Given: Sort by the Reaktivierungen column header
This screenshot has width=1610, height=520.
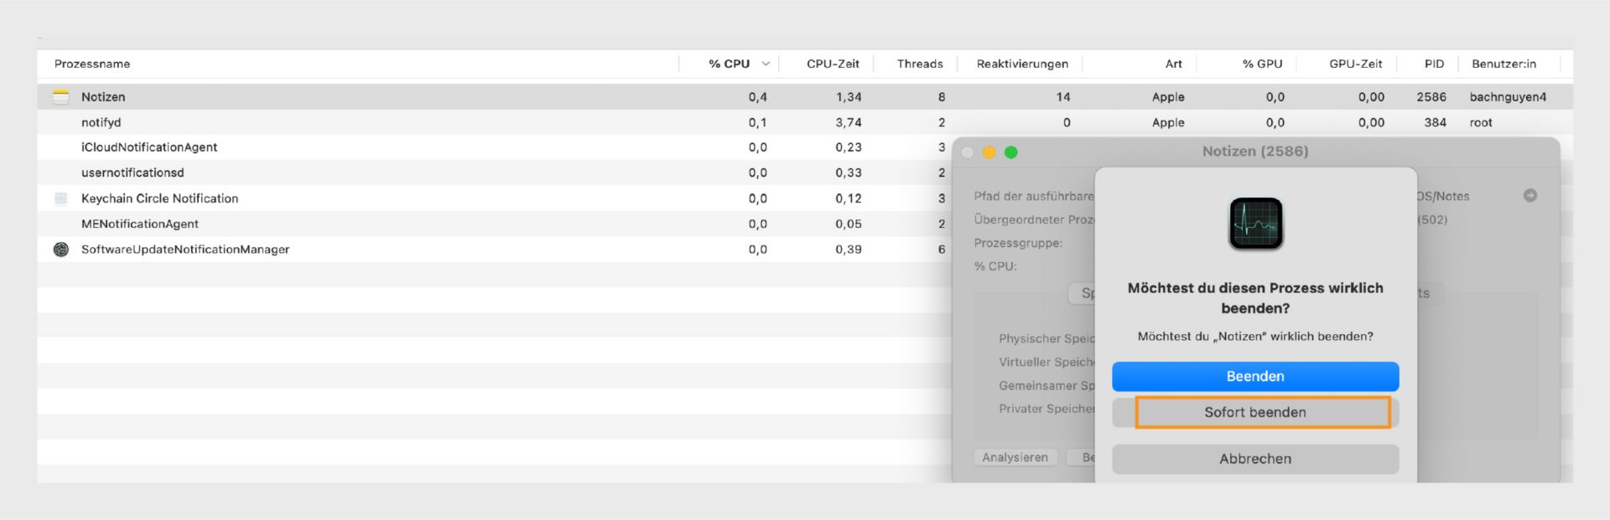Looking at the screenshot, I should tap(1022, 64).
